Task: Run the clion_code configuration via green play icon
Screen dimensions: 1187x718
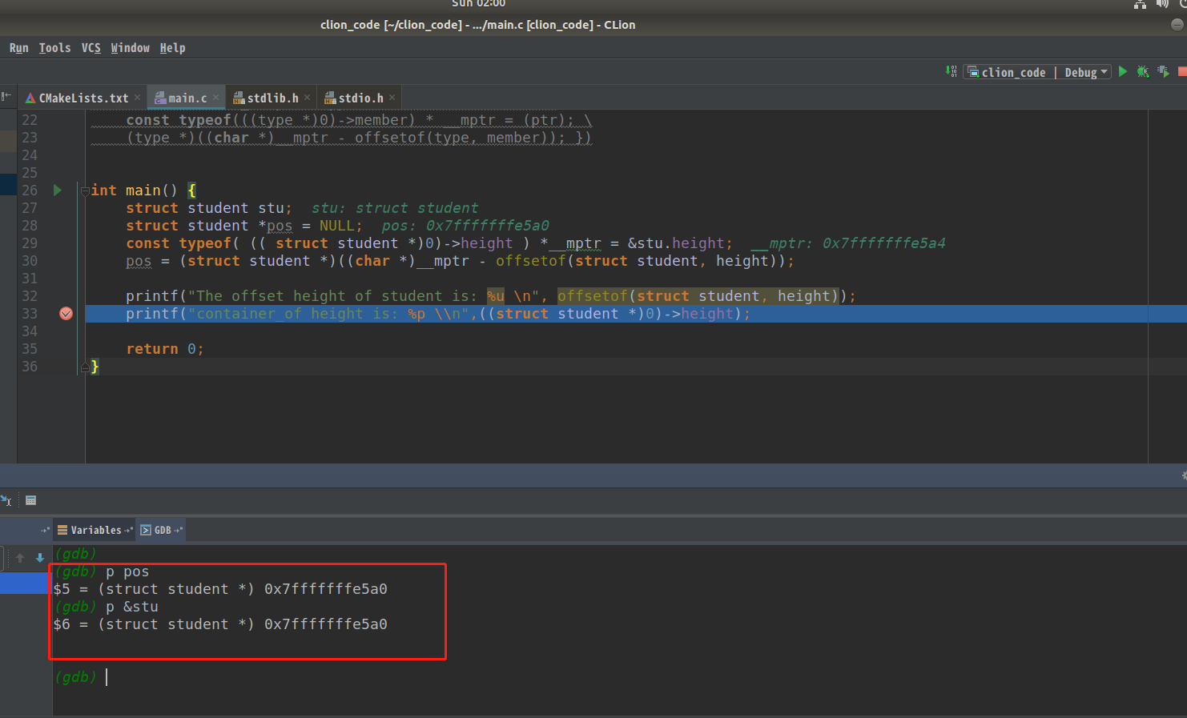Action: click(x=1122, y=71)
